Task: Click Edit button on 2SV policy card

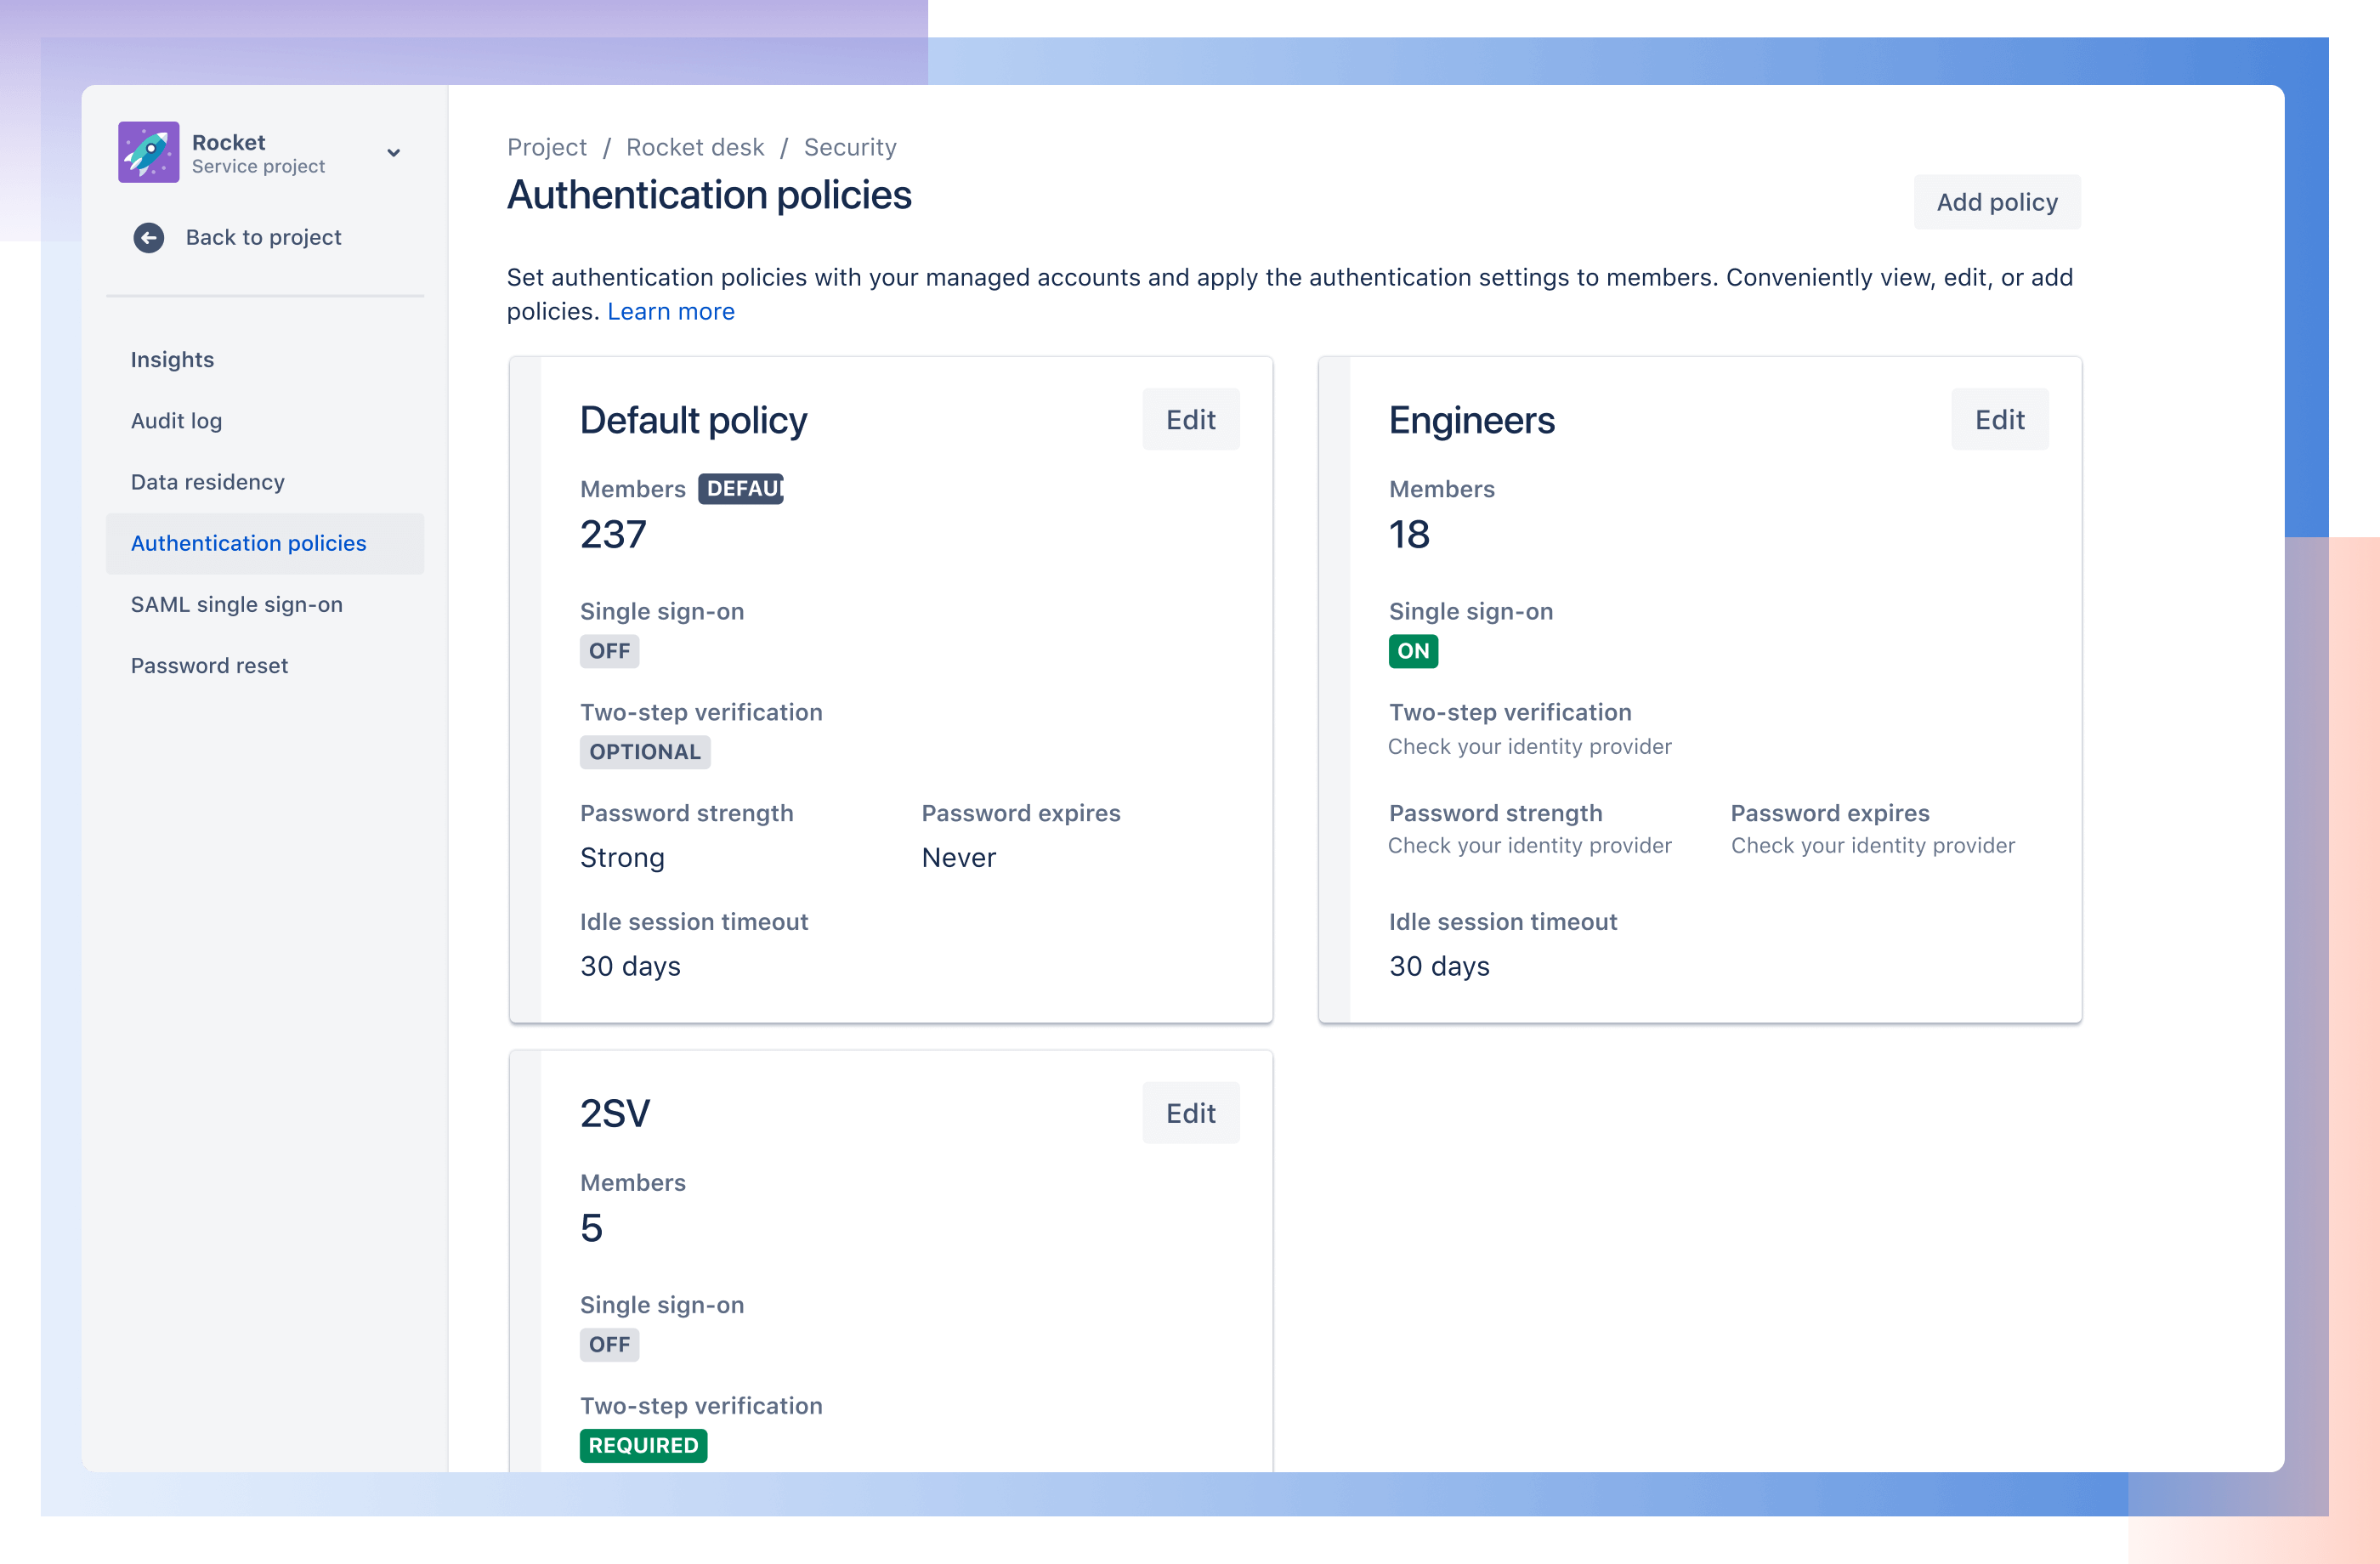Action: (x=1192, y=1112)
